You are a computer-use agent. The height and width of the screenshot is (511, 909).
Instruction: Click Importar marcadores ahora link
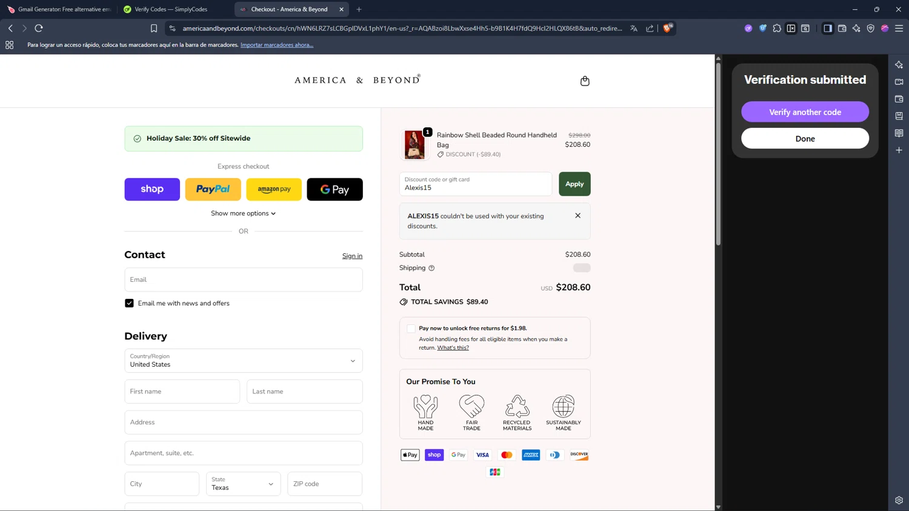click(277, 45)
